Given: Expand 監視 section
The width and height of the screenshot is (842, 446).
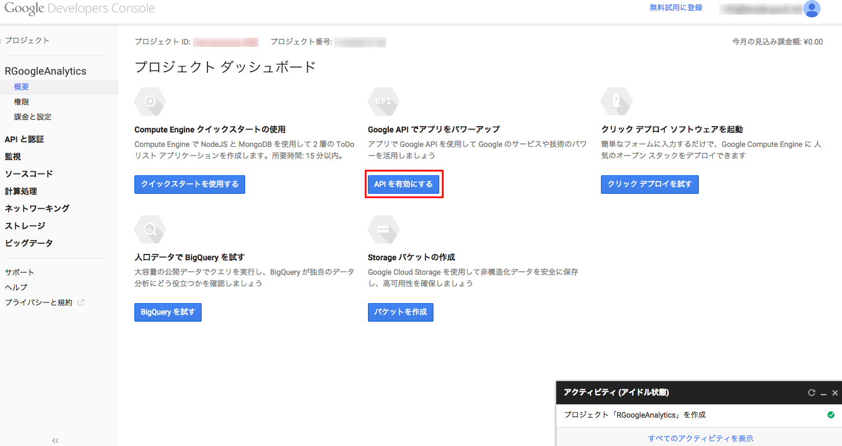Looking at the screenshot, I should [13, 157].
